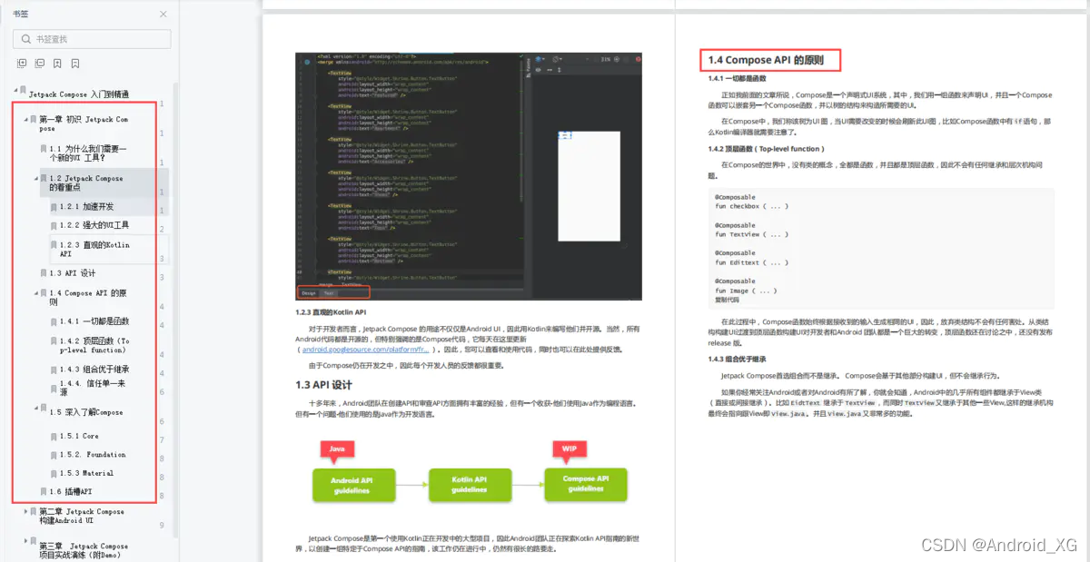Select the starred bookmark icon in toolbar
This screenshot has width=1090, height=562.
point(57,63)
